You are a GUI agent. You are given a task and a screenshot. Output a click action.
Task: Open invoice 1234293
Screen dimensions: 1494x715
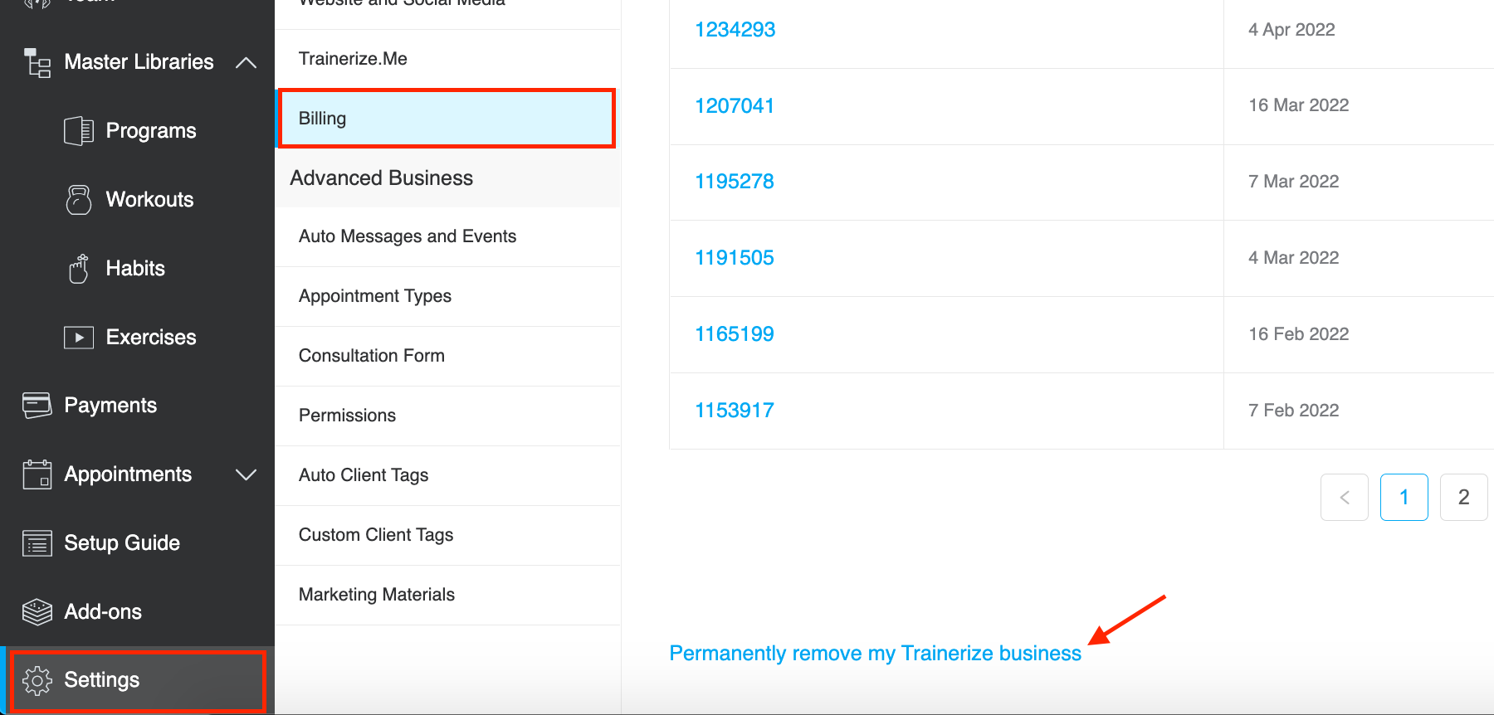pyautogui.click(x=735, y=30)
